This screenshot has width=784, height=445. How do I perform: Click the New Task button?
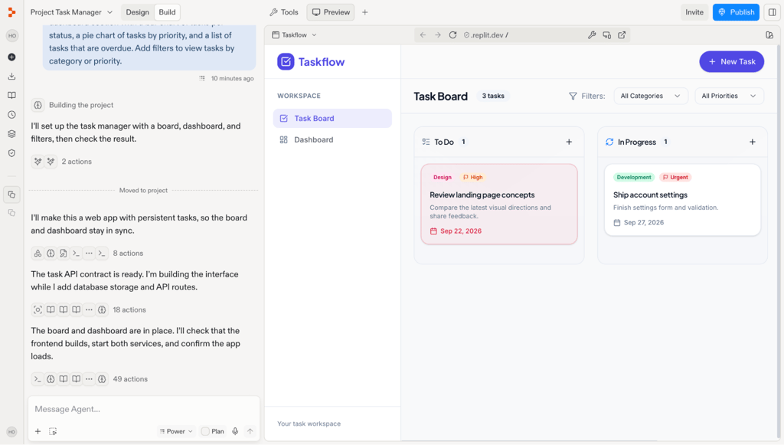731,61
